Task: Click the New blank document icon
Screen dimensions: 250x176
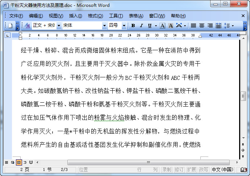Action: click(x=11, y=26)
